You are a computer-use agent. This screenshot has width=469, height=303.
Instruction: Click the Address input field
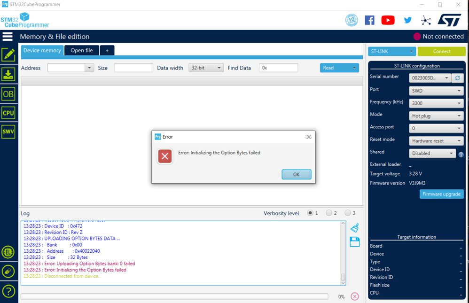[66, 68]
